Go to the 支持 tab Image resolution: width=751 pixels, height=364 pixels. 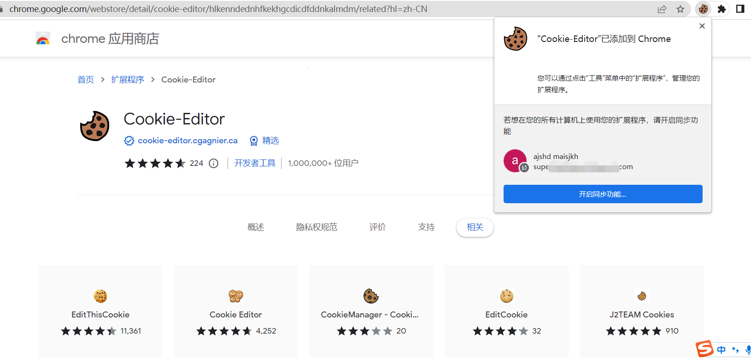tap(426, 227)
